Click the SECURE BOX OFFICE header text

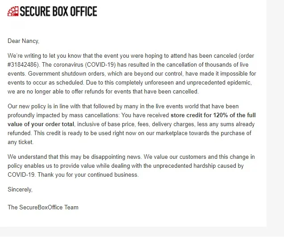pyautogui.click(x=58, y=11)
